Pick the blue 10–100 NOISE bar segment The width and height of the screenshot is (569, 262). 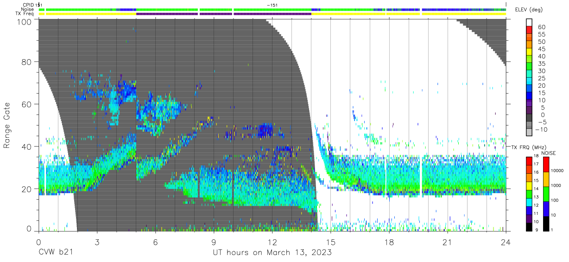pos(546,208)
